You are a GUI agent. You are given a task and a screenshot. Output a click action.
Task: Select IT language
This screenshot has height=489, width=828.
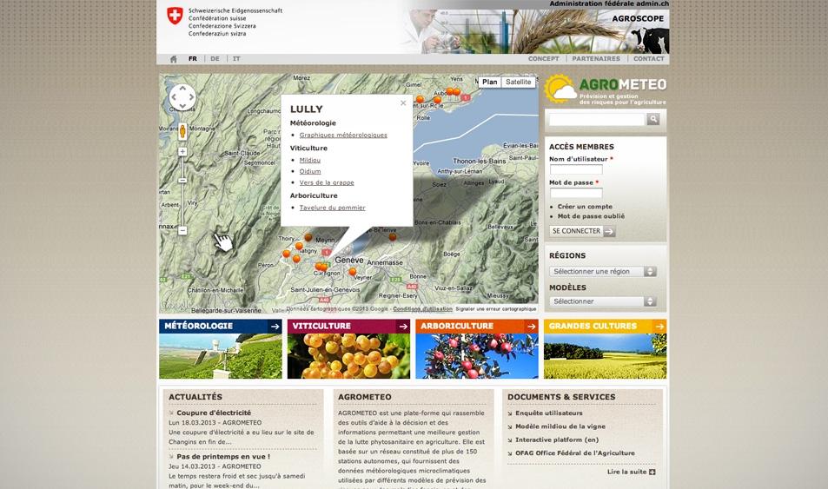click(236, 59)
